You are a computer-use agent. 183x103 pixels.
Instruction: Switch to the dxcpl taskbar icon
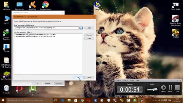(x=141, y=100)
